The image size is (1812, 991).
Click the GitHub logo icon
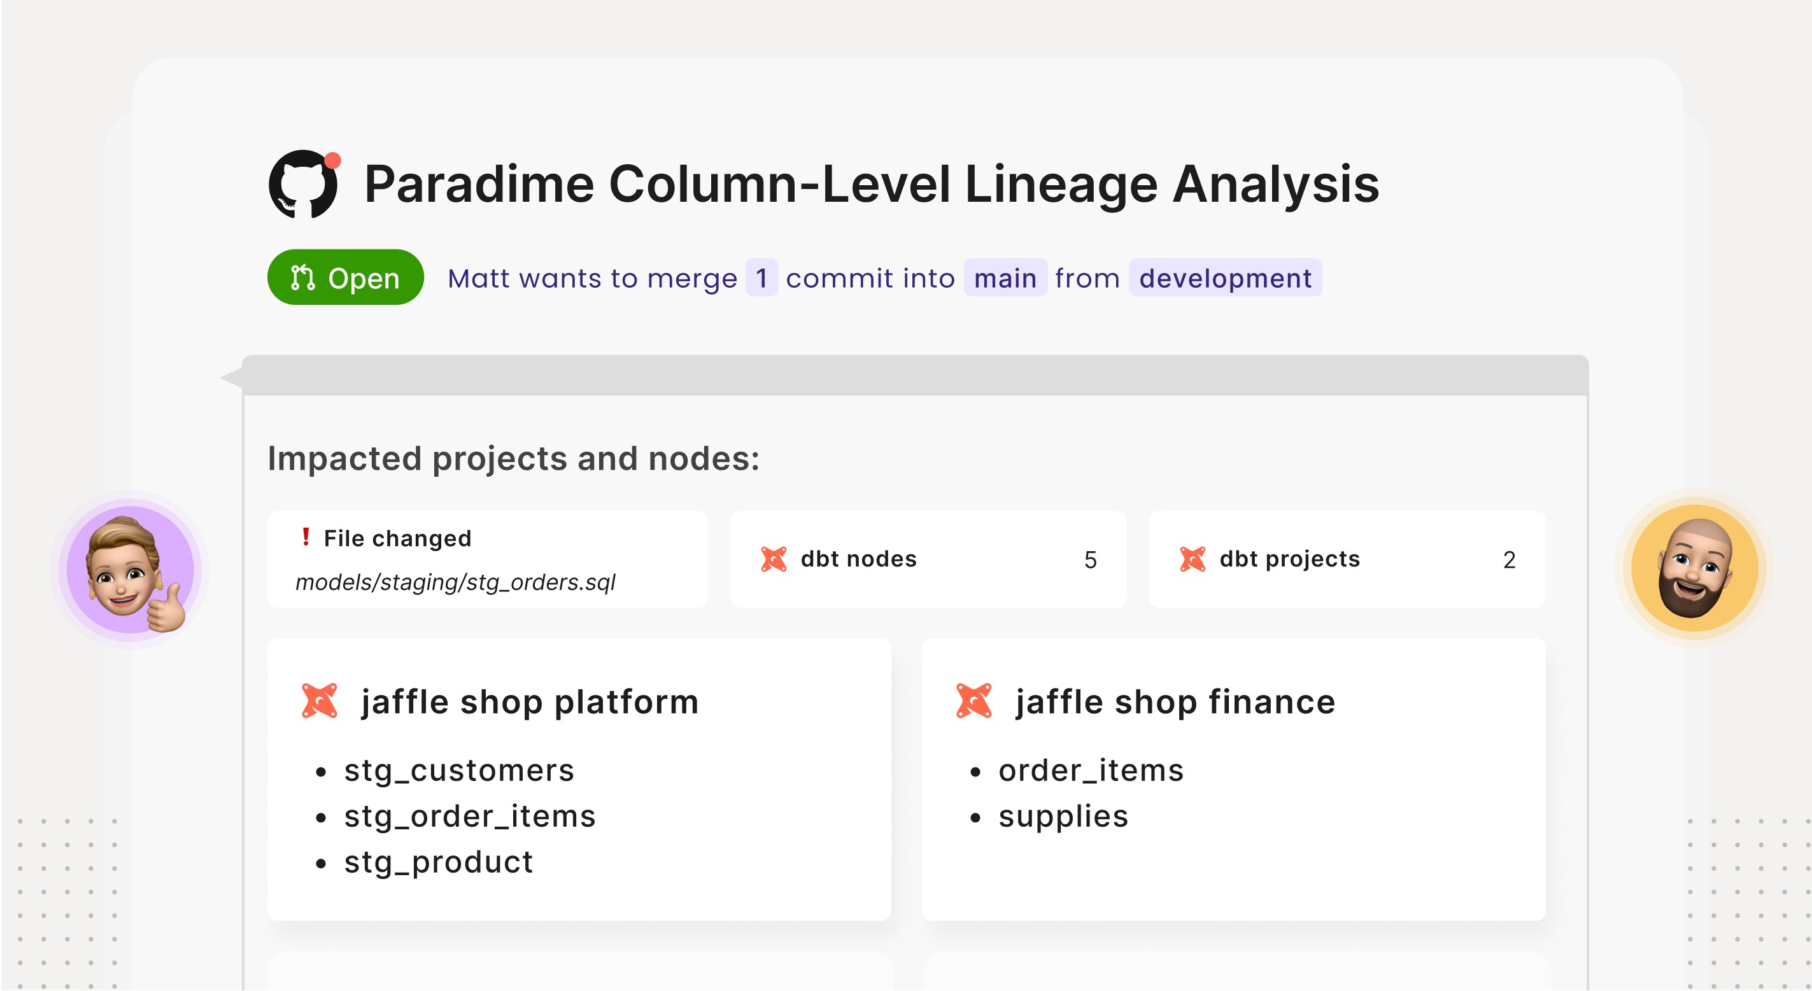(x=302, y=185)
